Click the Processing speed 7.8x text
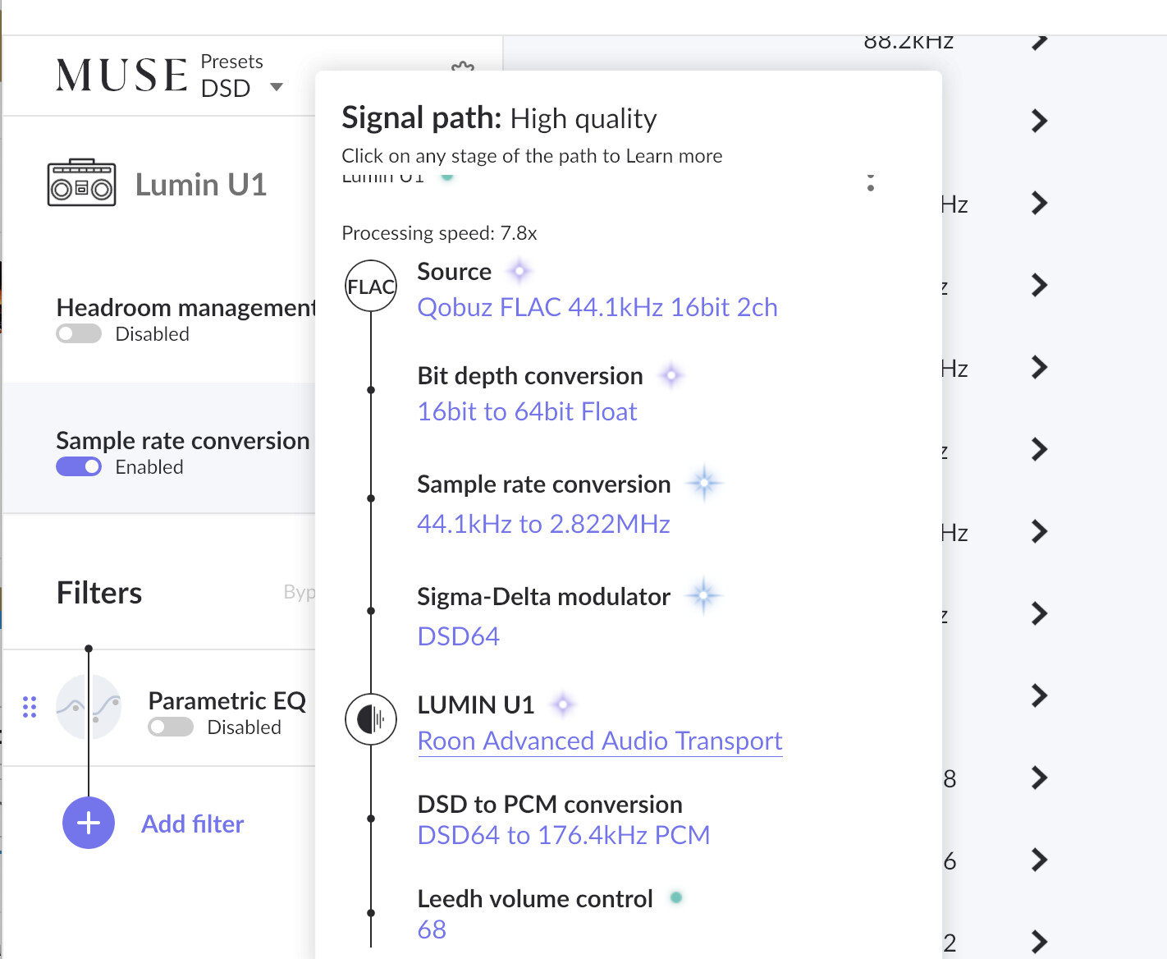The height and width of the screenshot is (959, 1167). coord(439,233)
